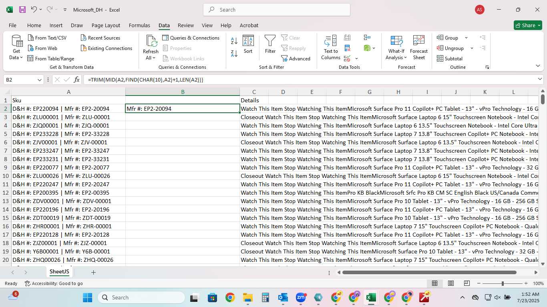This screenshot has width=547, height=307.
Task: Click the Save icon in title bar
Action: tap(22, 10)
